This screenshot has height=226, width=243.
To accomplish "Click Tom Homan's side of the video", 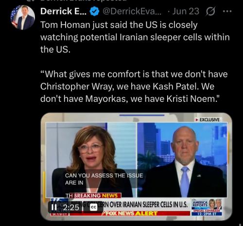I will click(182, 160).
